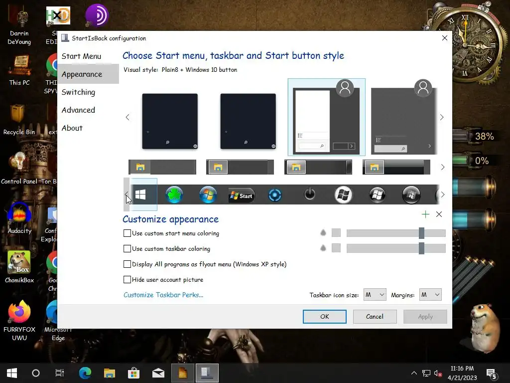
Task: Choose the highlighted white-pane start menu style
Action: 327,117
